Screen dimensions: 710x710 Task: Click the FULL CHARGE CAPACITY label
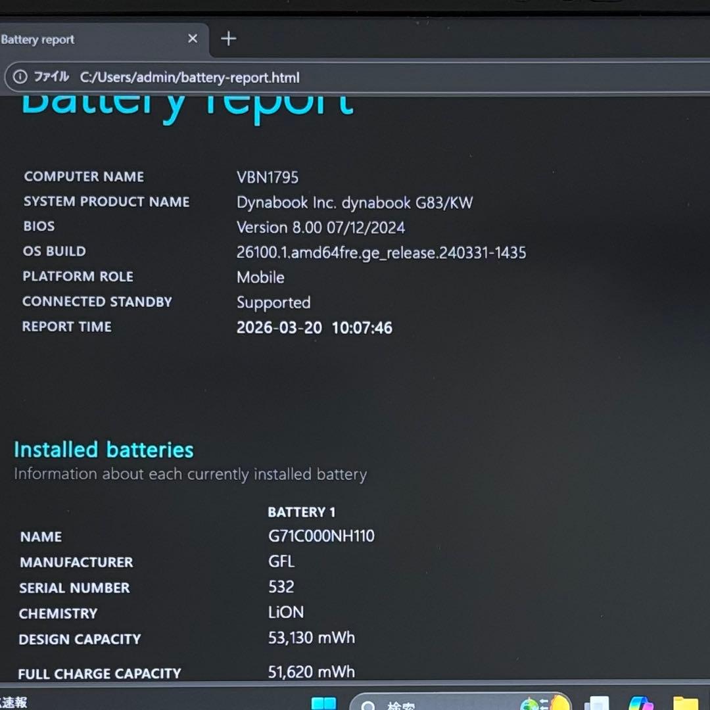pyautogui.click(x=100, y=674)
